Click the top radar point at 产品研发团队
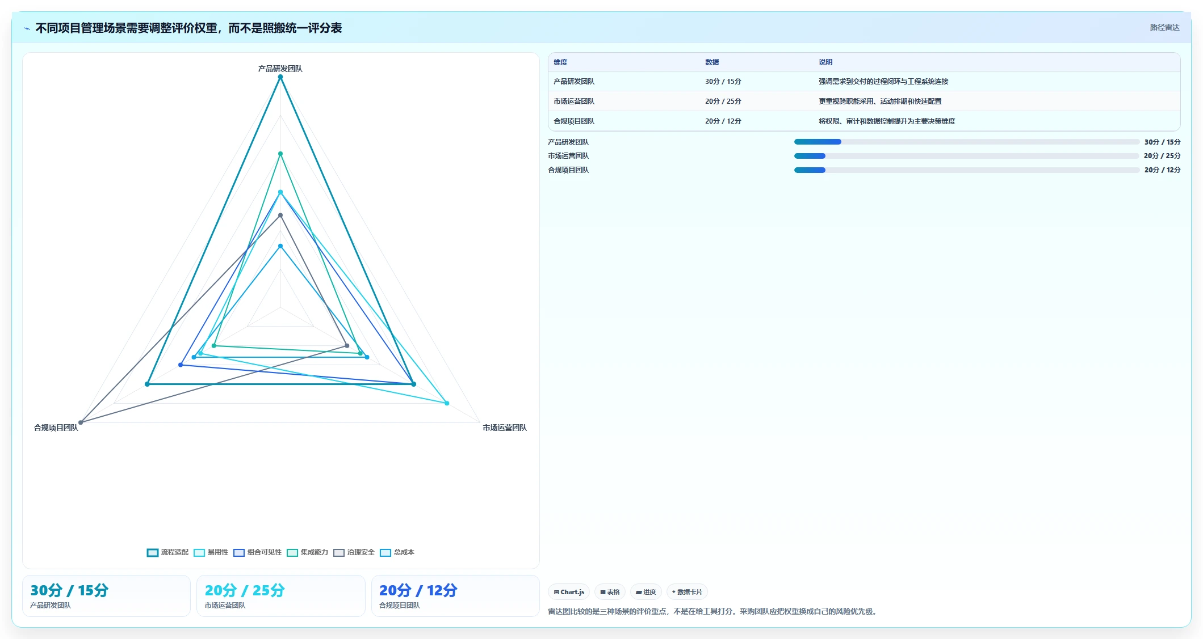 tap(280, 77)
